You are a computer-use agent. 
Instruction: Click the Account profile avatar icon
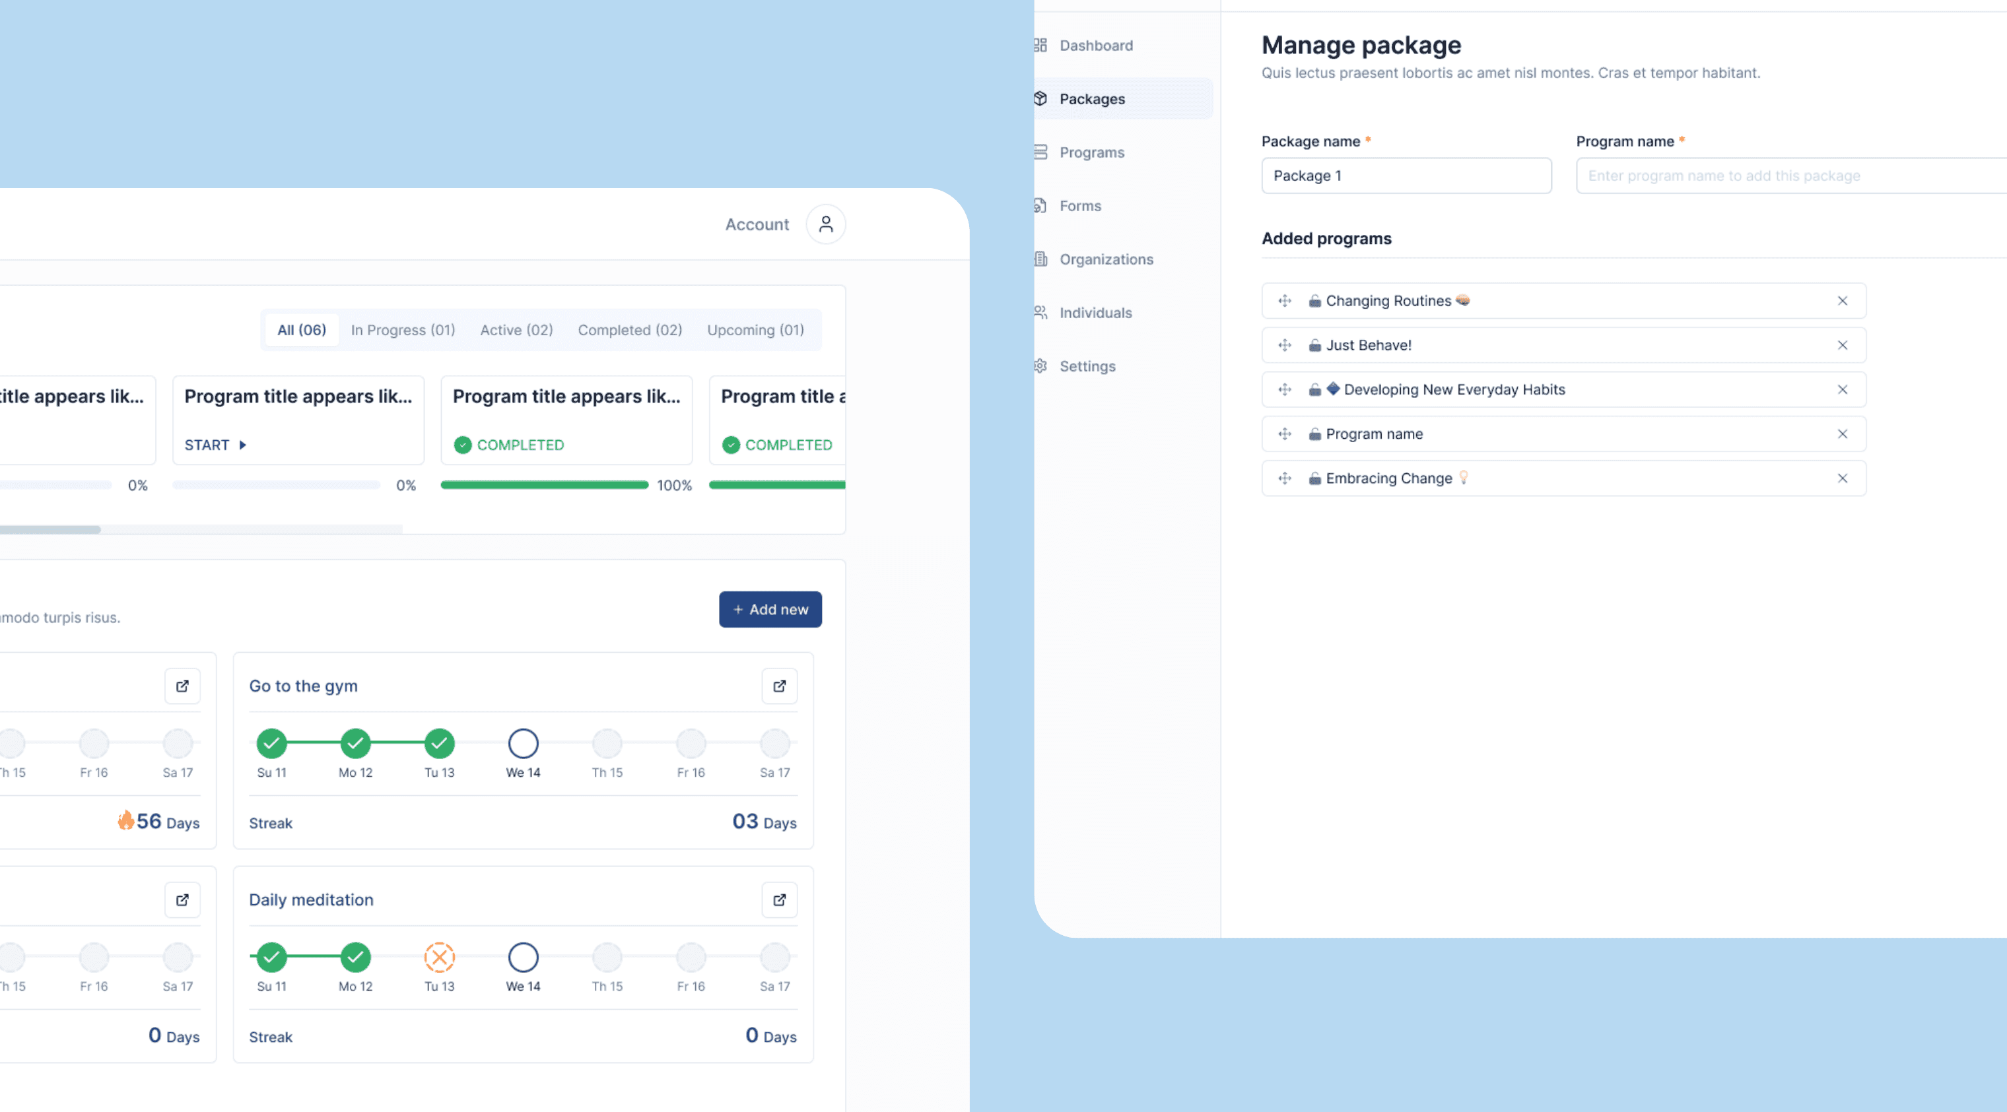825,224
